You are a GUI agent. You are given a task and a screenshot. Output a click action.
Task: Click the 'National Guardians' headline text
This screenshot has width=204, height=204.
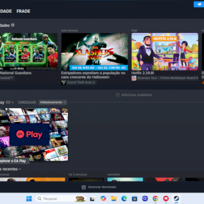tap(16, 73)
